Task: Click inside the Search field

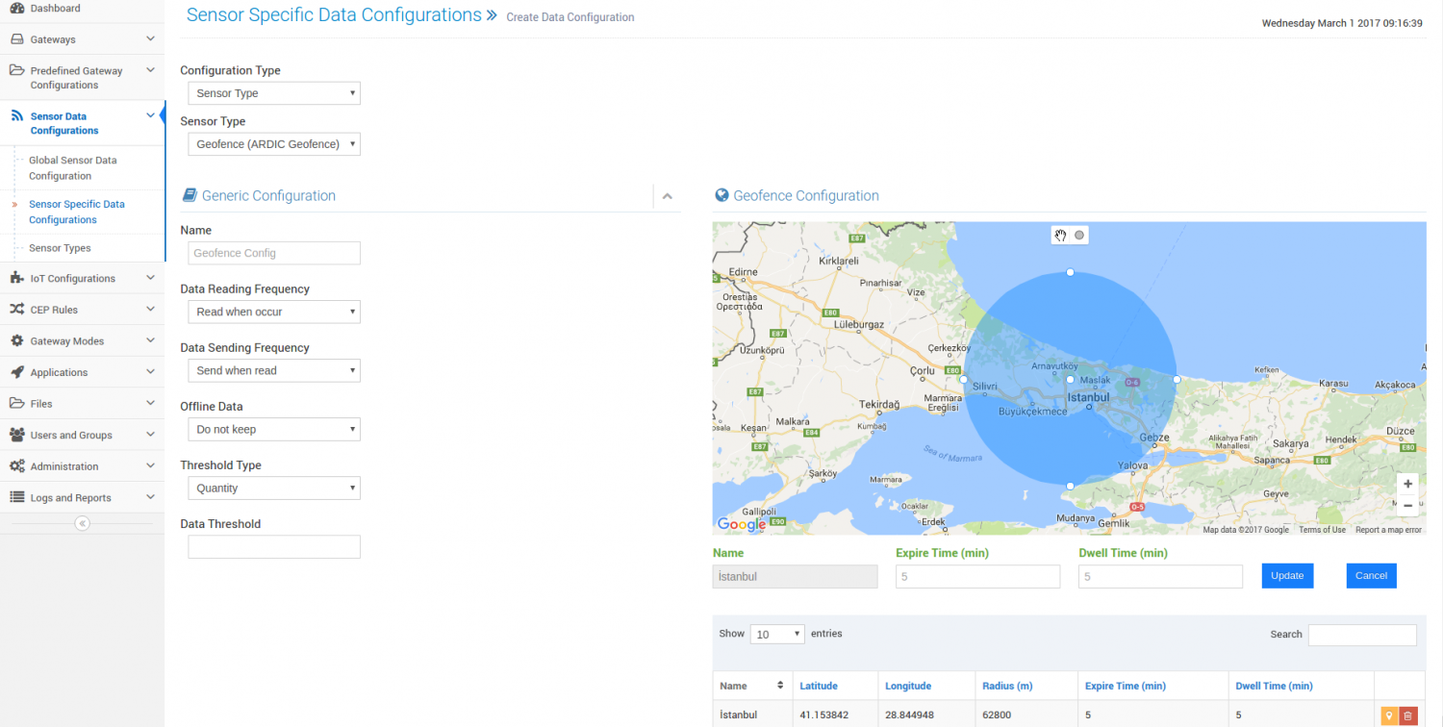Action: [x=1362, y=635]
